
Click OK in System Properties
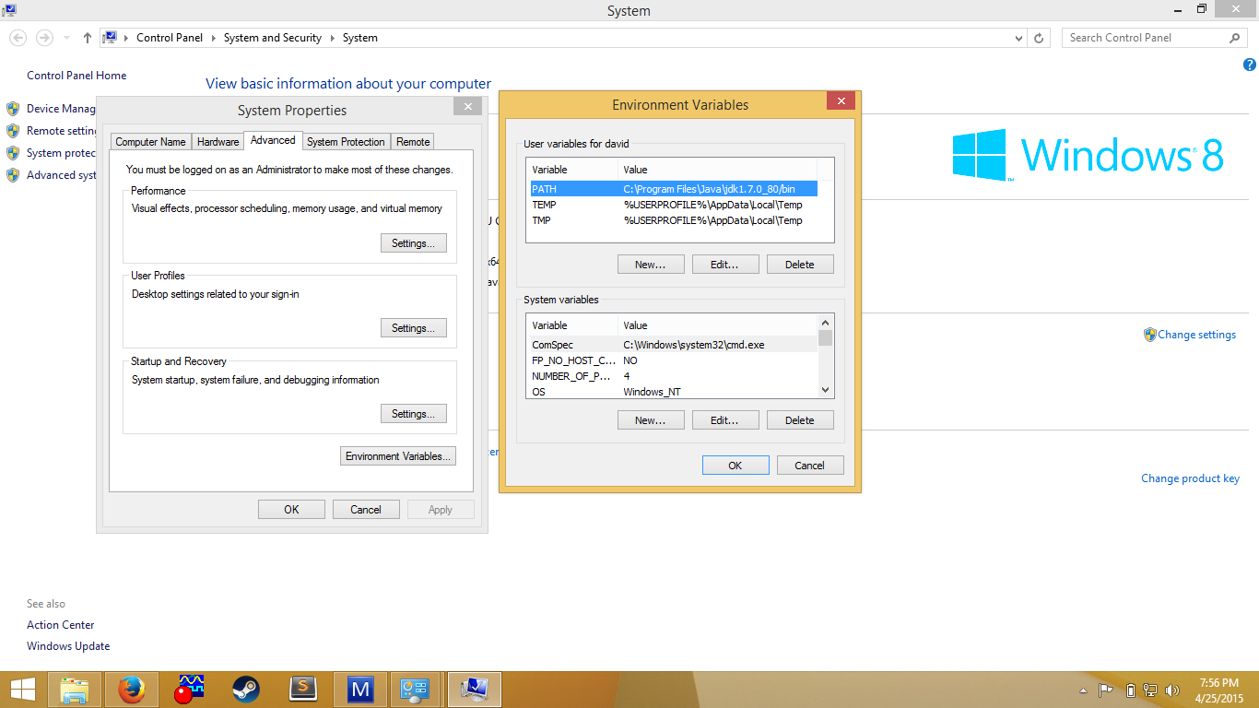point(291,510)
